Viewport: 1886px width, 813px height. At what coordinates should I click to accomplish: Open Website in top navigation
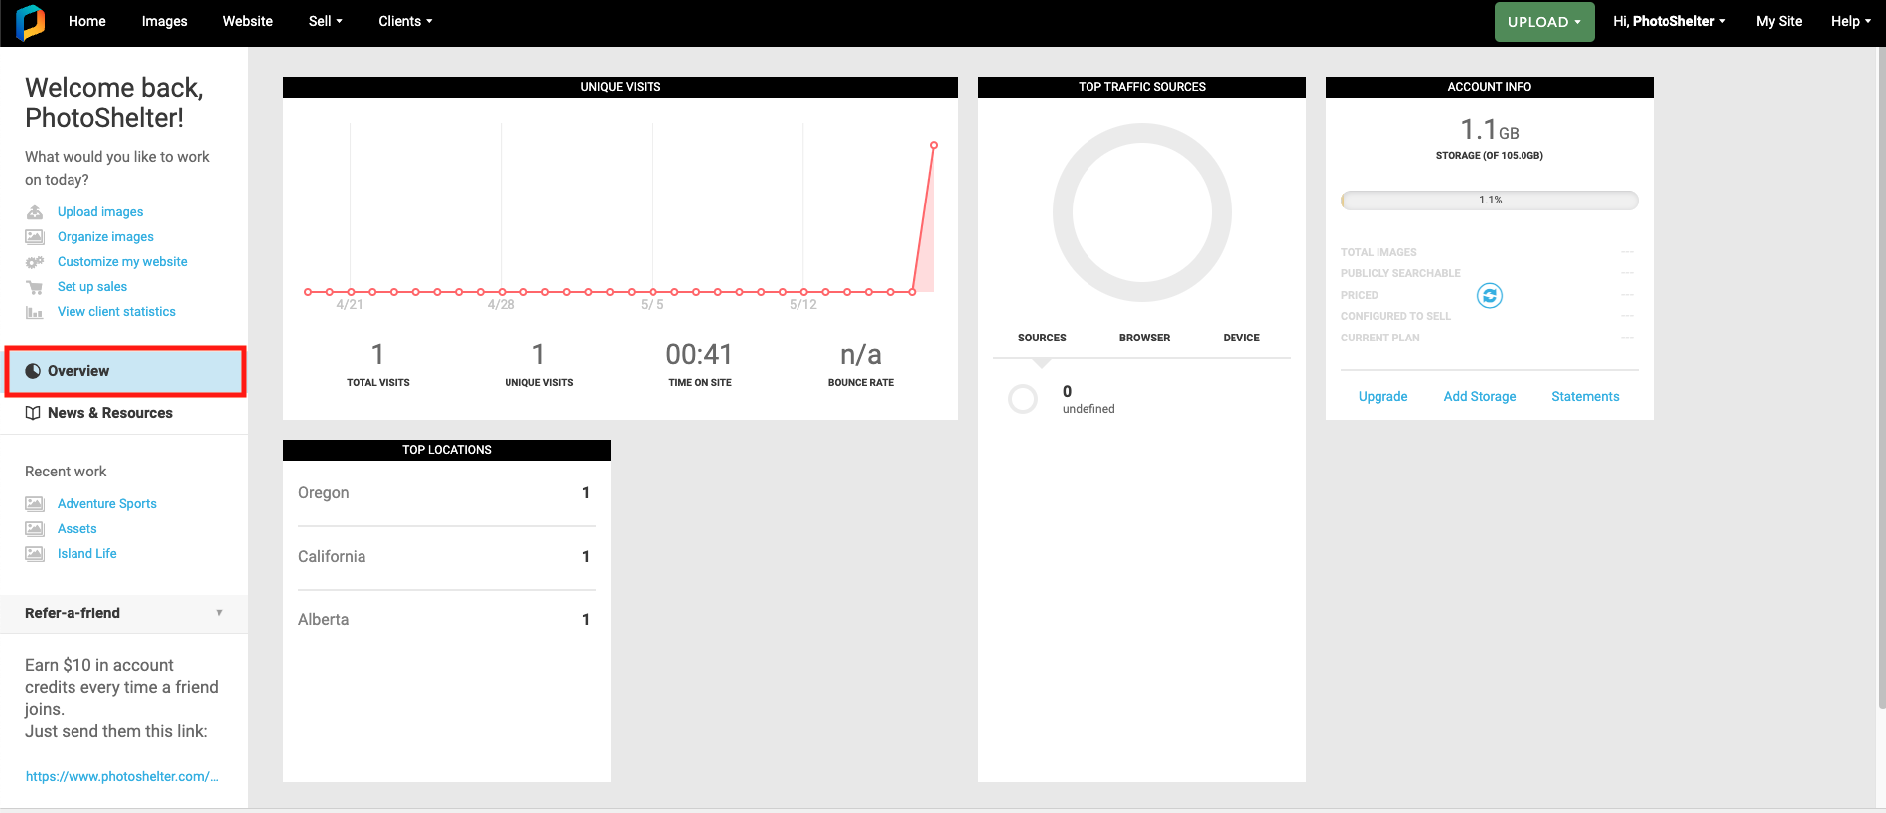pyautogui.click(x=248, y=21)
